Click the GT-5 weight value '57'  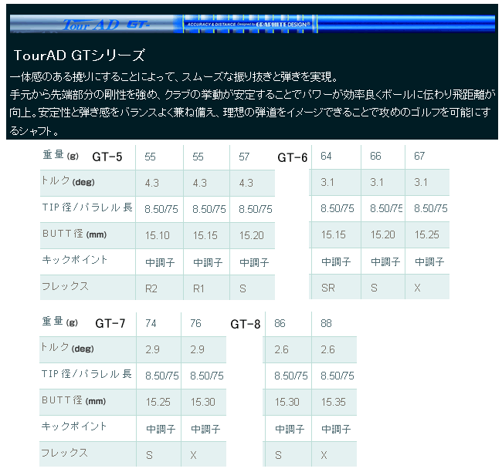click(244, 157)
